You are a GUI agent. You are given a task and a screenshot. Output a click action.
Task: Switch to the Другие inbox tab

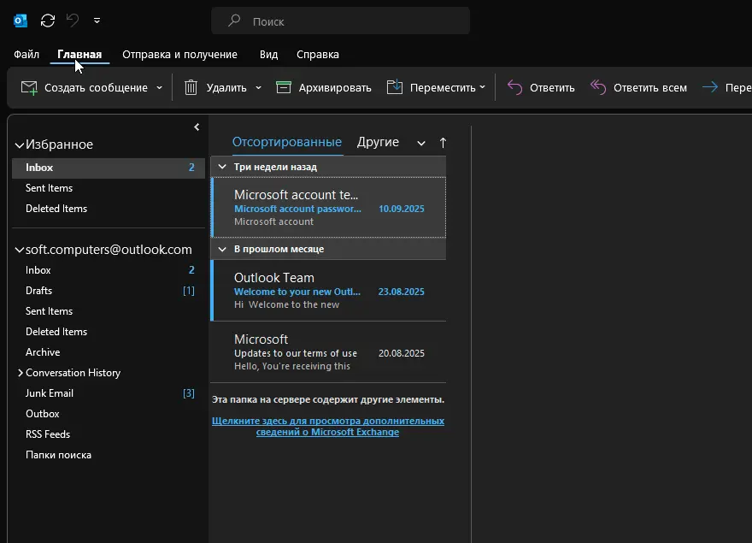(378, 142)
